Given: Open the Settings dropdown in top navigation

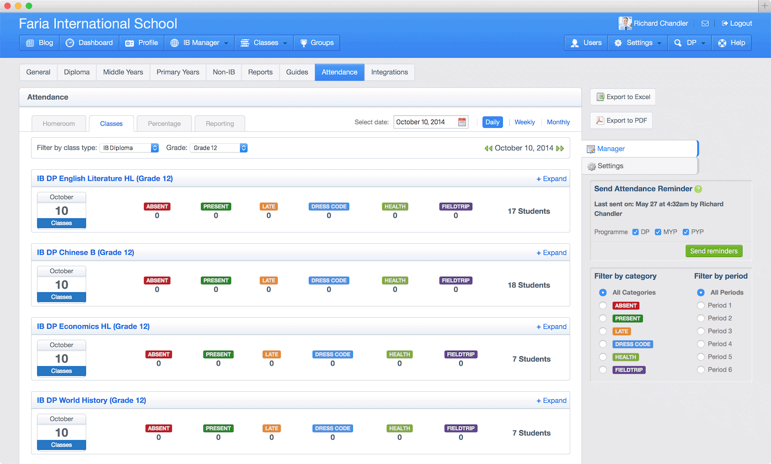Looking at the screenshot, I should point(638,43).
